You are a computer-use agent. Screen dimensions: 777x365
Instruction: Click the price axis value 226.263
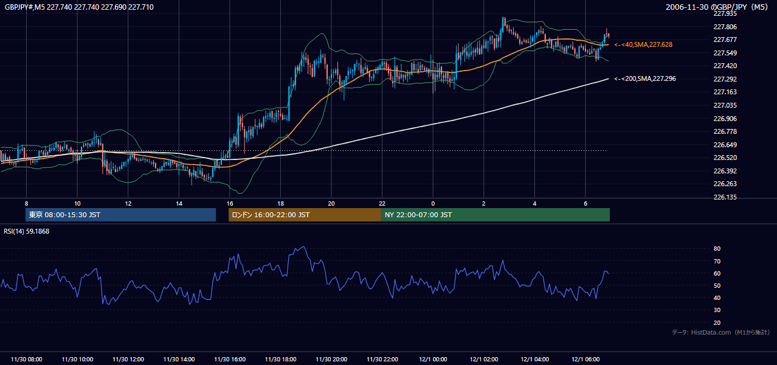(x=725, y=184)
